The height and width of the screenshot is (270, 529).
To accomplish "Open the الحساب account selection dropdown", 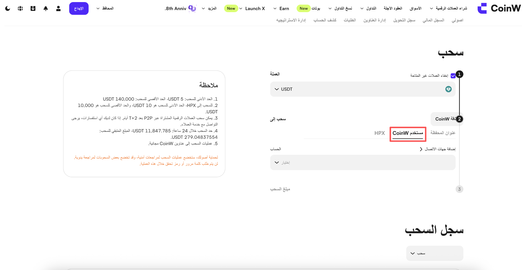I will tap(363, 163).
